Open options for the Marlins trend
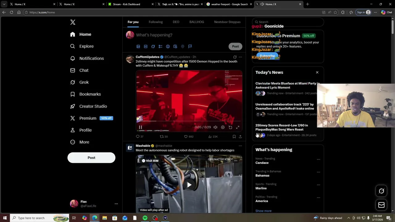This screenshot has width=395, height=222. [x=318, y=185]
